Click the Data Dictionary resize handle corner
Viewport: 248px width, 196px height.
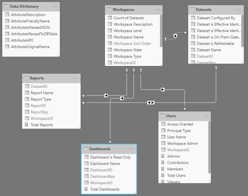click(x=59, y=55)
